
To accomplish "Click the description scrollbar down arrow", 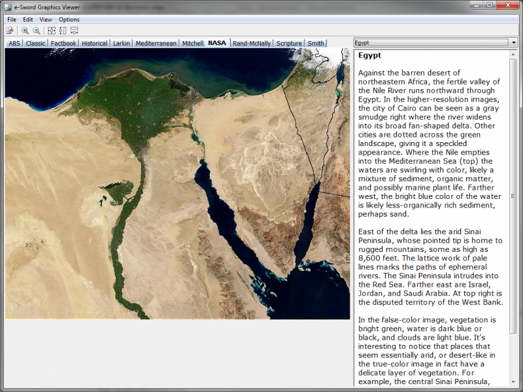I will [513, 382].
